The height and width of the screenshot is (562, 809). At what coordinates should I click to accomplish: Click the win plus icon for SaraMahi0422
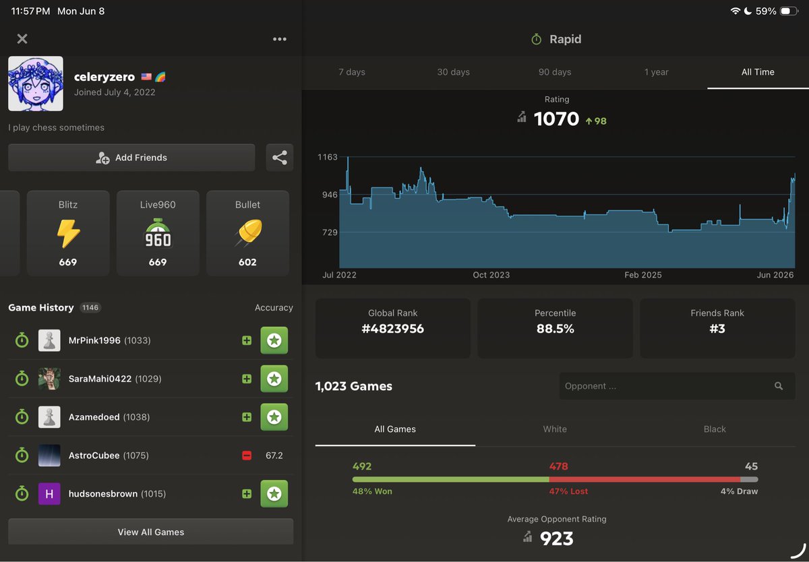[x=247, y=379]
